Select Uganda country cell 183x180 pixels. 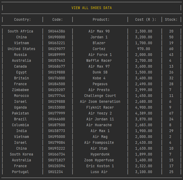20,107
